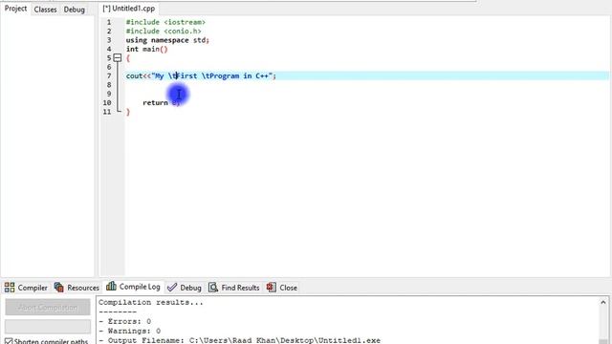Click the 'using namespace std;' line
The width and height of the screenshot is (612, 344).
tap(167, 40)
